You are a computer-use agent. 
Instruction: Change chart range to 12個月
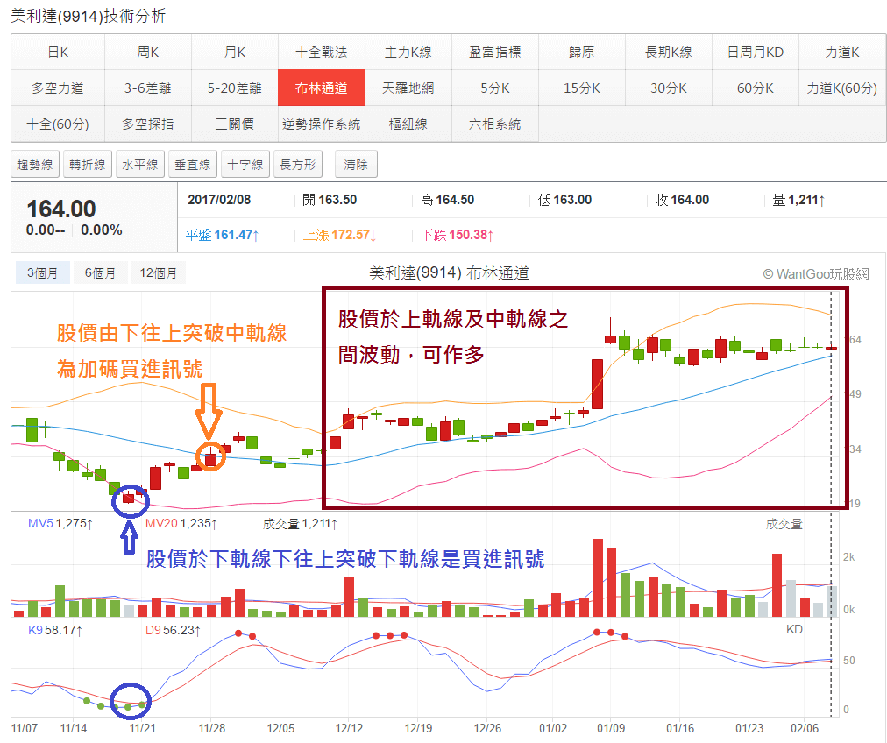click(159, 273)
